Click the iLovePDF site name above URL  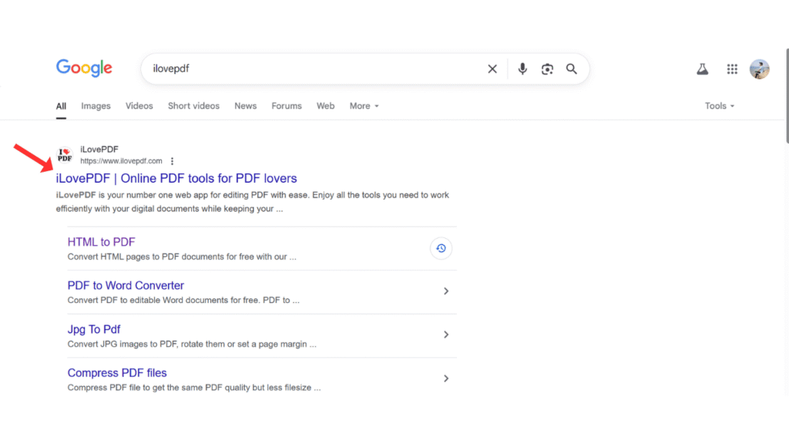[x=99, y=150]
